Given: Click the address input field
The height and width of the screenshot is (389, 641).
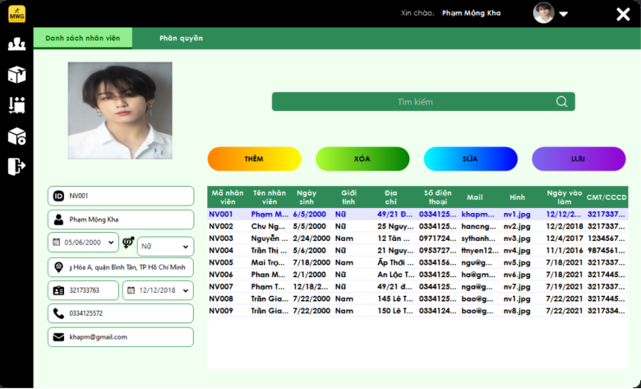Looking at the screenshot, I should point(121,267).
